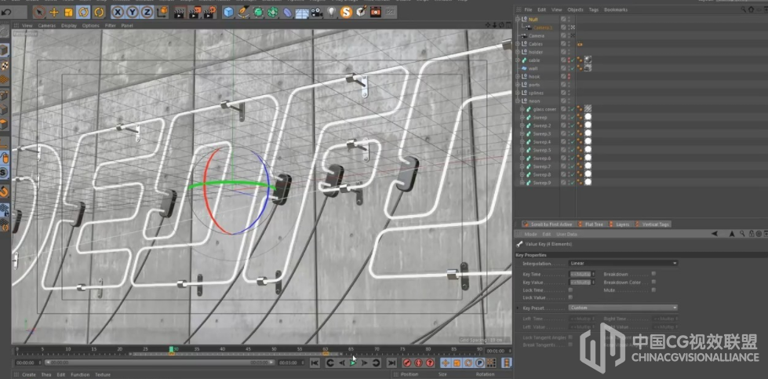Open the viewport View menu
The image size is (768, 379).
27,25
